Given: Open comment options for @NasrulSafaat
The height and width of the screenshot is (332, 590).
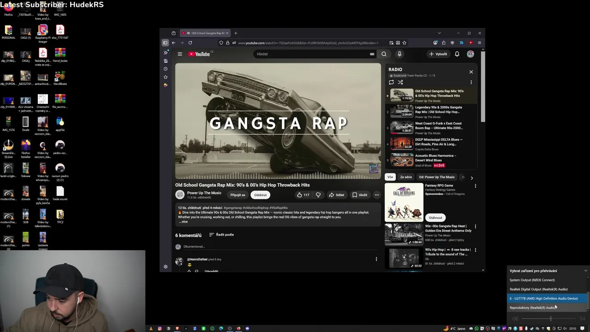Looking at the screenshot, I should coord(376,259).
